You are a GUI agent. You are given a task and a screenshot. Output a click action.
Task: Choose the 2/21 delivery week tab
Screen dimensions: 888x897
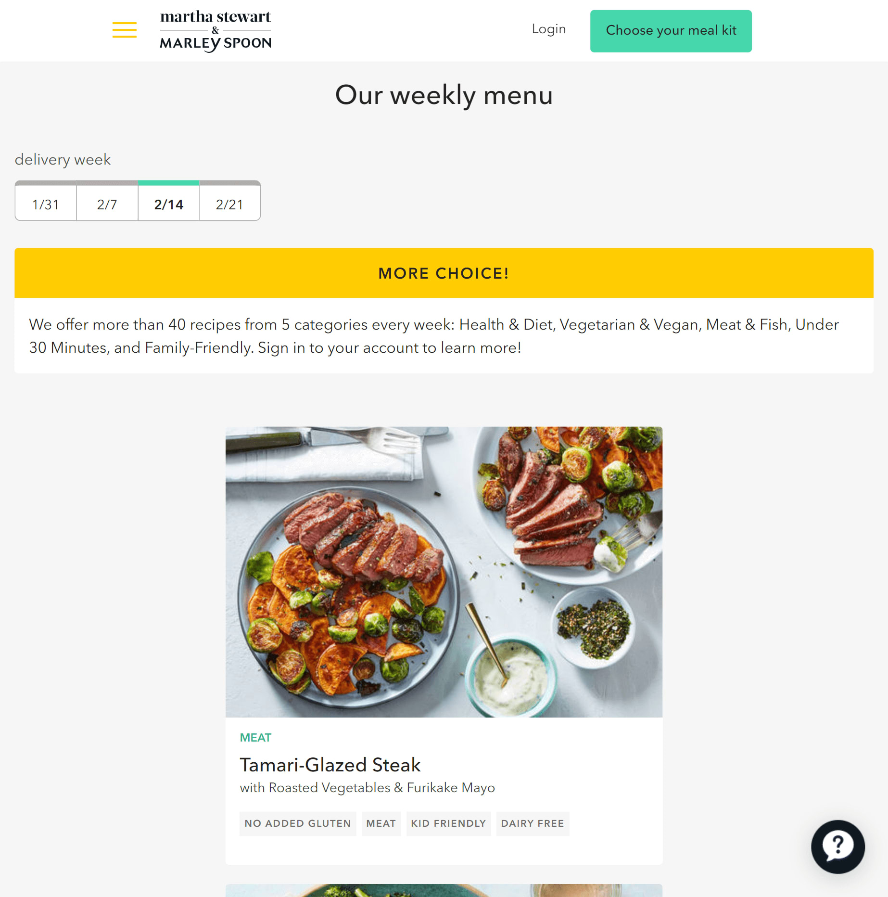click(x=230, y=204)
